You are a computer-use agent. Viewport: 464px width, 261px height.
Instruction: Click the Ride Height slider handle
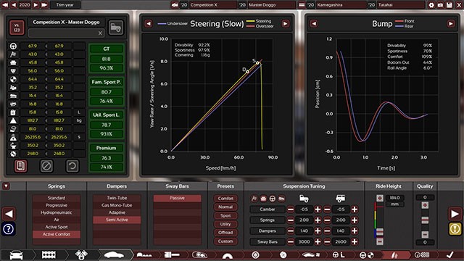click(x=380, y=232)
